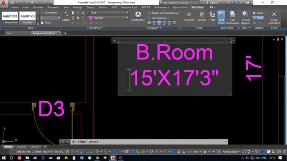Viewport: 287px width, 161px height.
Task: Open the Symbol insert menu
Action: point(202,17)
